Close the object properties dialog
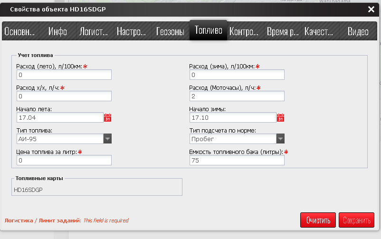Image resolution: width=381 pixels, height=239 pixels. [371, 9]
